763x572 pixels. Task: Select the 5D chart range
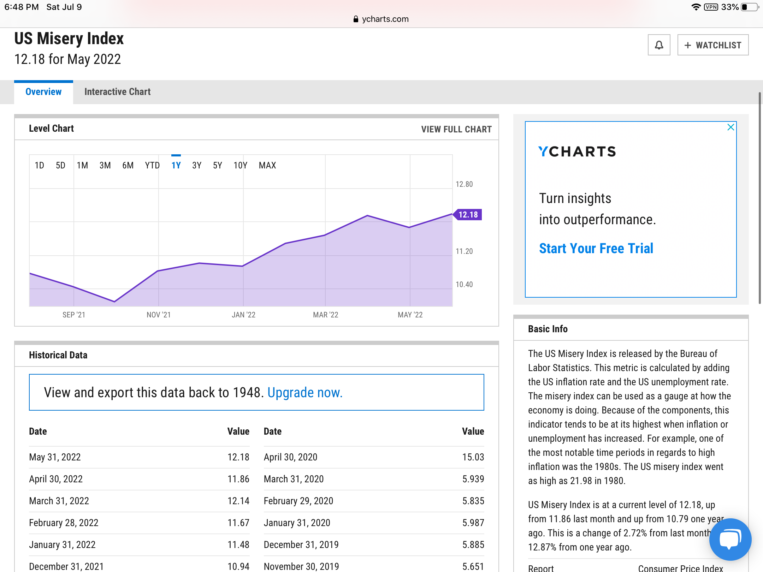[x=60, y=165]
